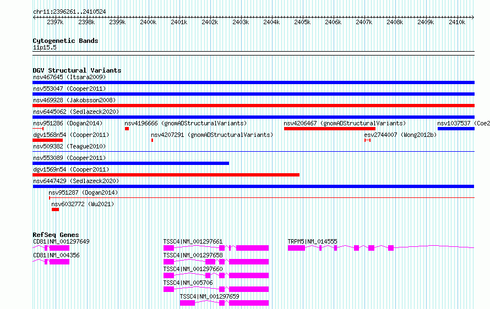Click the nsv6447429 (Sedlazeck2020) blue bar
The width and height of the screenshot is (490, 309).
pyautogui.click(x=253, y=186)
